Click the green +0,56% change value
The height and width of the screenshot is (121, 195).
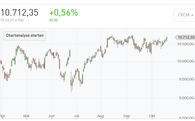point(63,12)
